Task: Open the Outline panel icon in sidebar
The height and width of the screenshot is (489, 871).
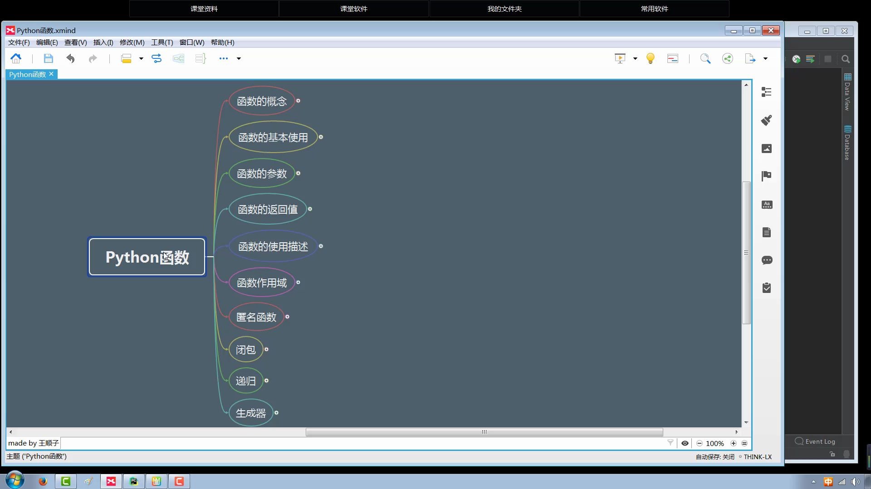Action: 766,92
